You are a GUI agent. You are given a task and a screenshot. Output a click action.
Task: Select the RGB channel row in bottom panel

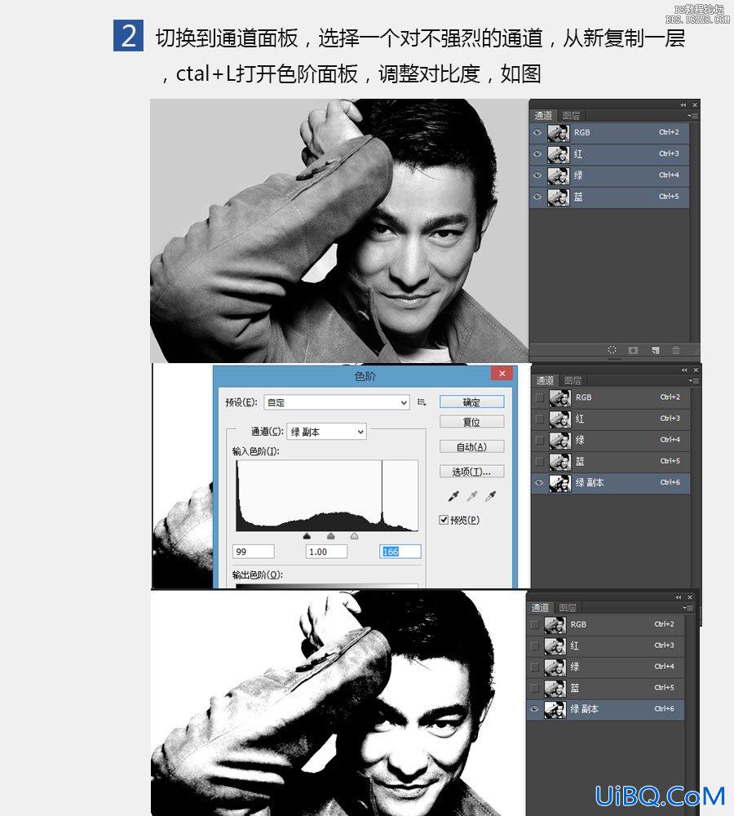605,624
